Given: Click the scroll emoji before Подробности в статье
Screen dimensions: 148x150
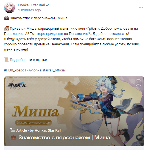Looking at the screenshot, I should tap(7, 60).
